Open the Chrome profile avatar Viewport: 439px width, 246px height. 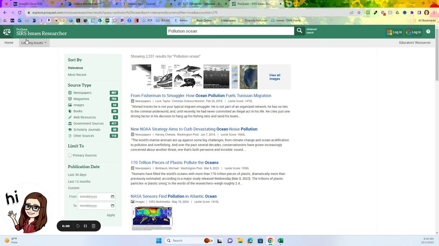click(427, 13)
